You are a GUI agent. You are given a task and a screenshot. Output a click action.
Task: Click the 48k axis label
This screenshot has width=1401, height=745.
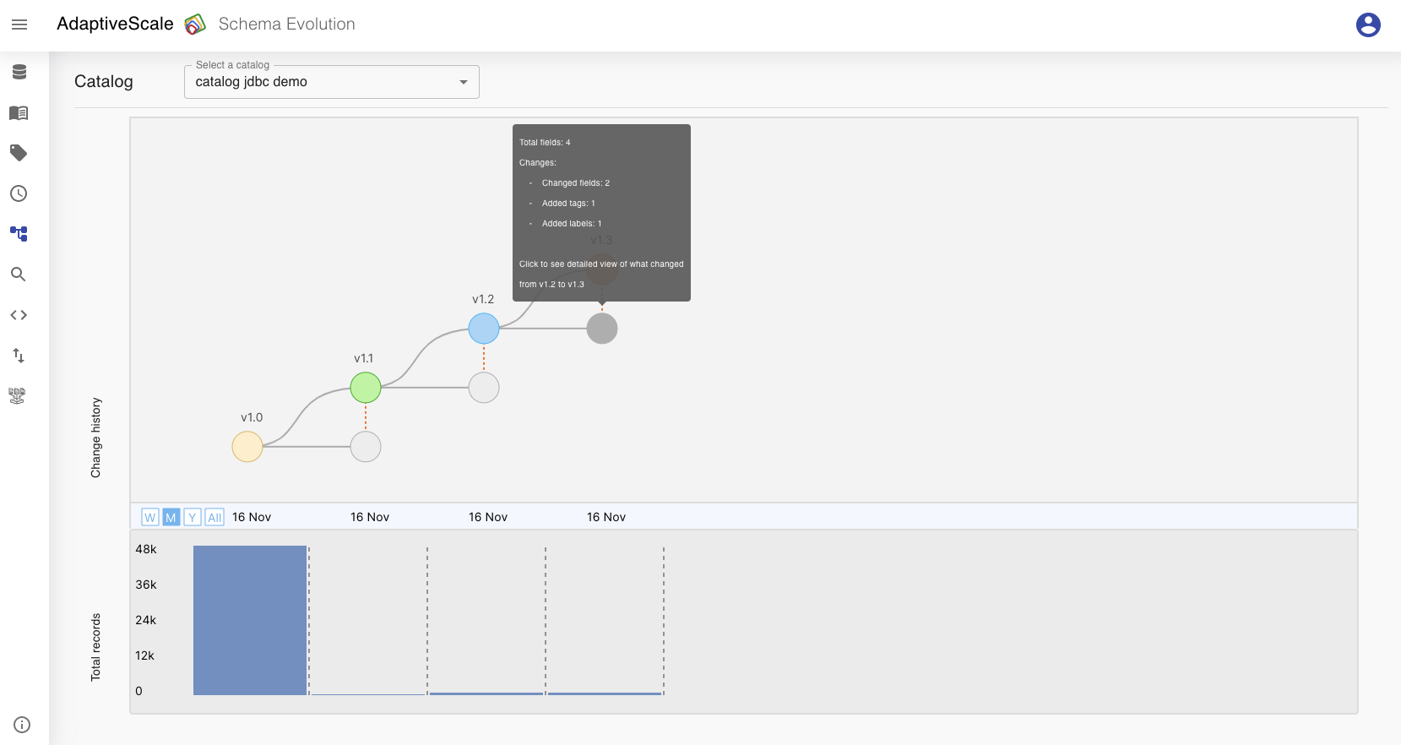coord(146,549)
